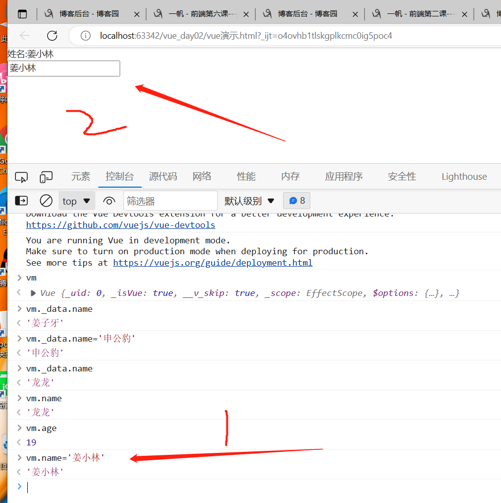Toggle the browser tab actions sidebar icon
Image resolution: width=501 pixels, height=503 pixels.
coord(22,14)
